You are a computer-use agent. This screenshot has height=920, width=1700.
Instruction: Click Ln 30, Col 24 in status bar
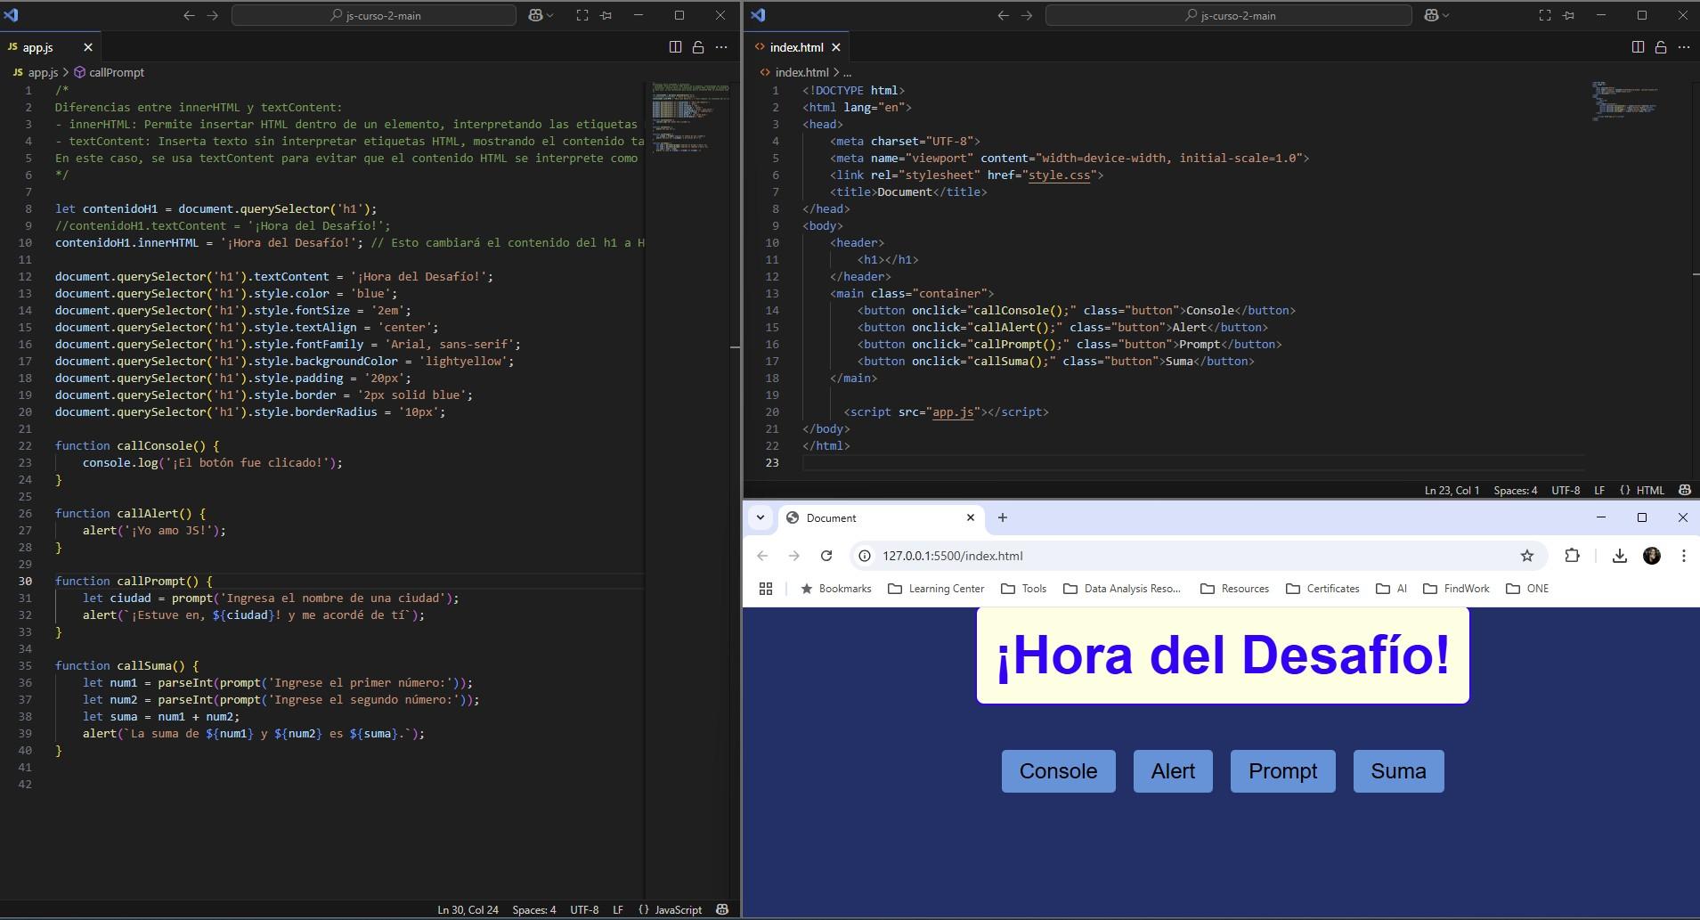[468, 910]
